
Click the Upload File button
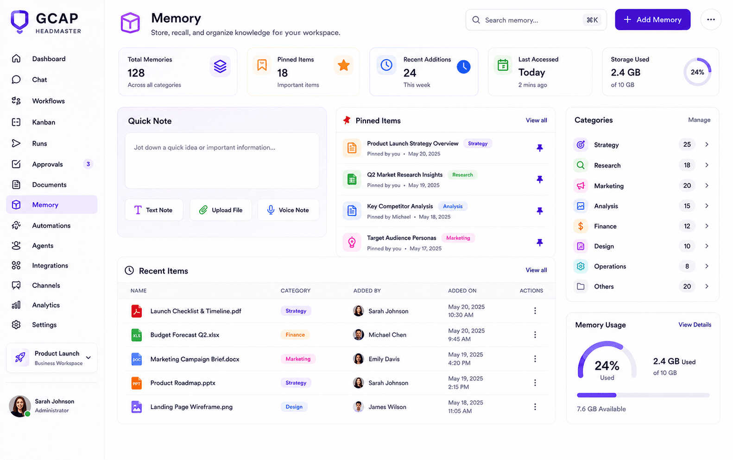tap(221, 210)
